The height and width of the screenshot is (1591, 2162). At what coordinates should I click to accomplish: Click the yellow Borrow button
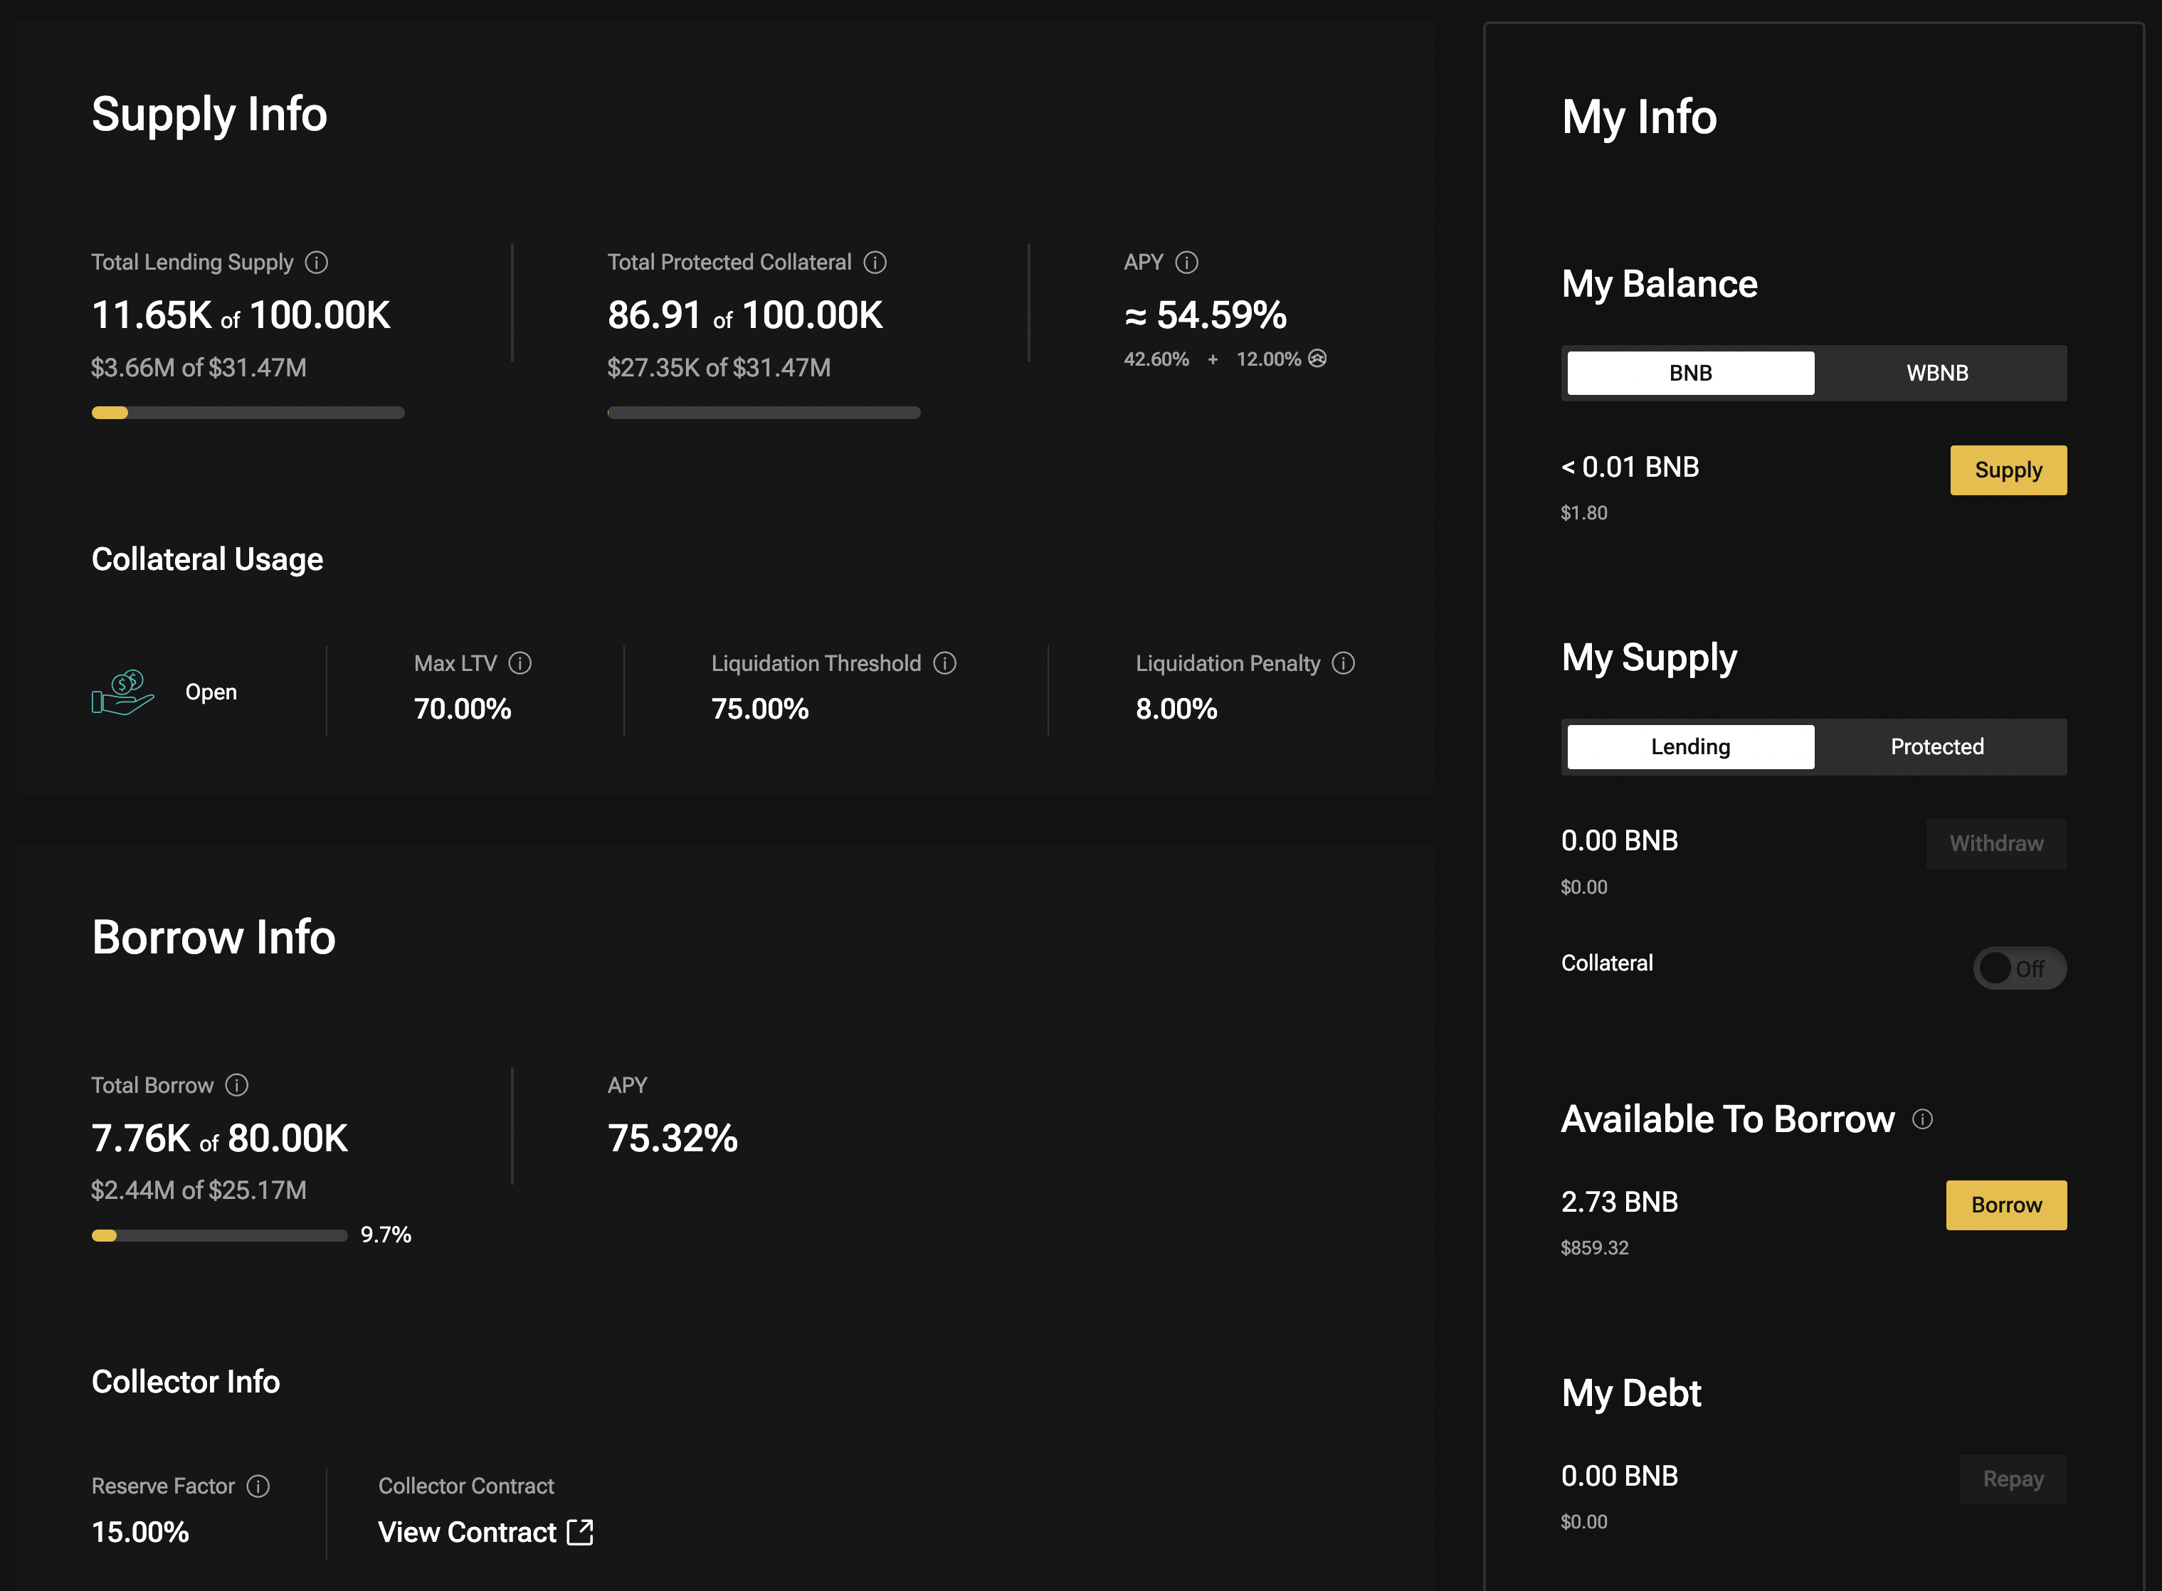[x=2006, y=1205]
